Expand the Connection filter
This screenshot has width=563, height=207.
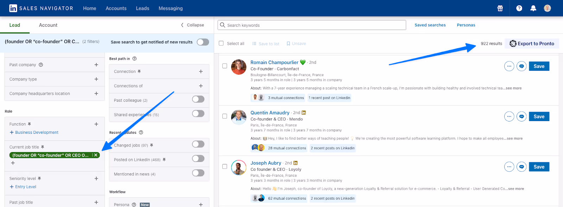tap(201, 71)
